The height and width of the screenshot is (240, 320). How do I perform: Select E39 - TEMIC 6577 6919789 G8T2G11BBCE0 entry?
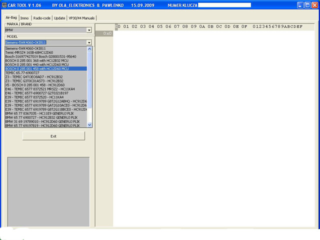click(46, 109)
